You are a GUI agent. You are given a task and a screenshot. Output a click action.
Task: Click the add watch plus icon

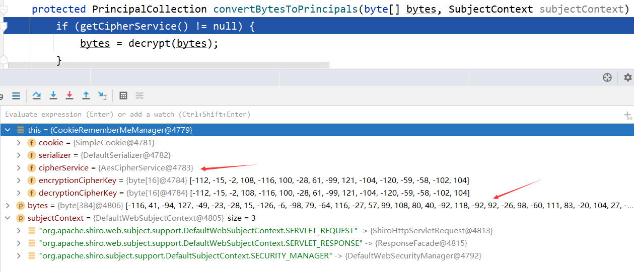627,115
